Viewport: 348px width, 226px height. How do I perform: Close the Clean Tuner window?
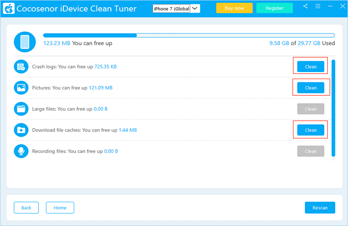(342, 6)
